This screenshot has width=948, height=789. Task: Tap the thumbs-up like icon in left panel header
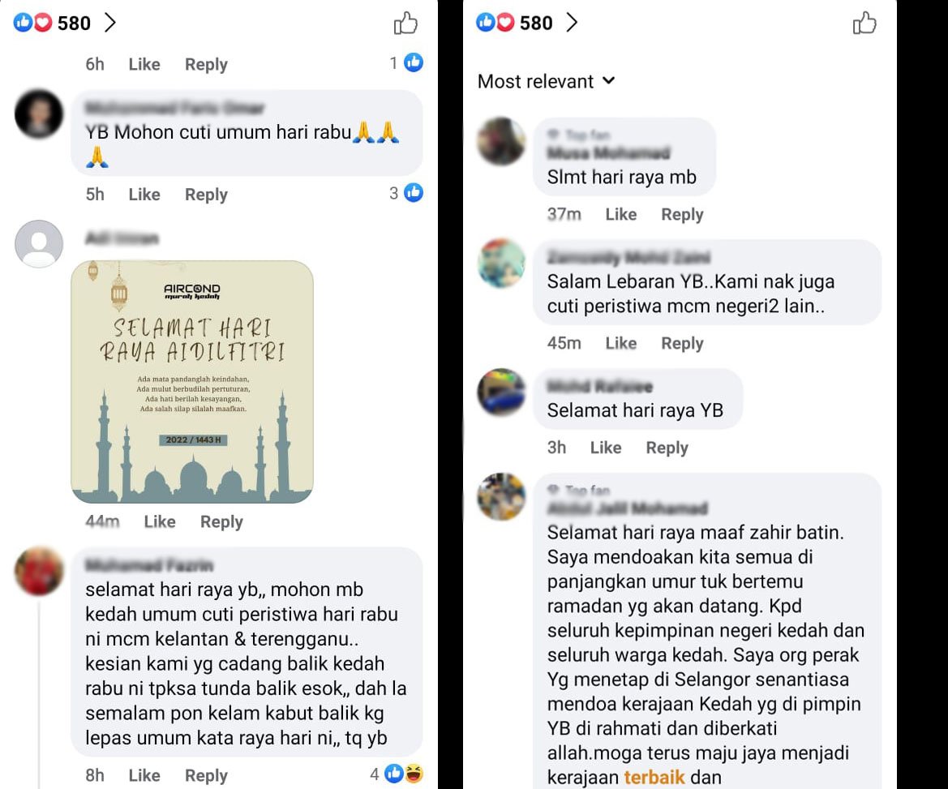click(405, 23)
